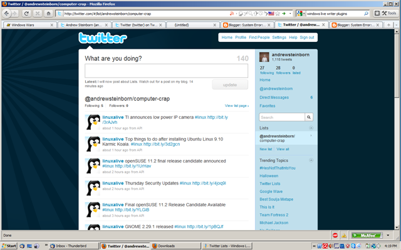Open Profile in Twitter top navigation
The width and height of the screenshot is (401, 250).
click(x=241, y=37)
